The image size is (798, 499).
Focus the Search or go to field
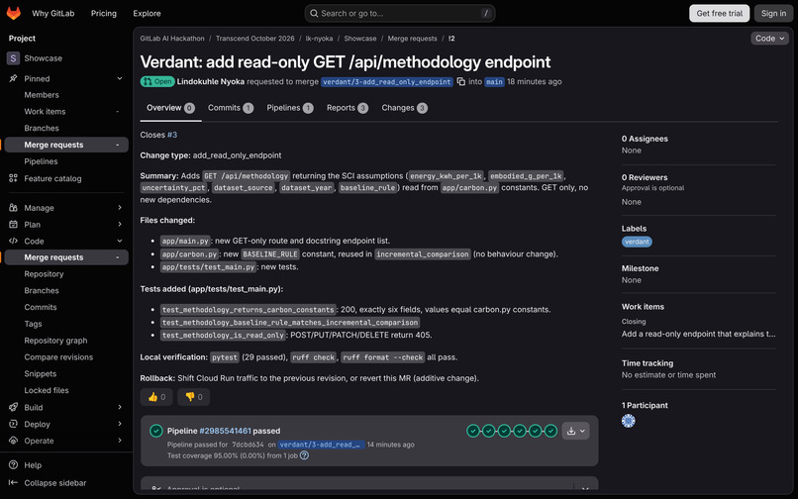(x=400, y=13)
